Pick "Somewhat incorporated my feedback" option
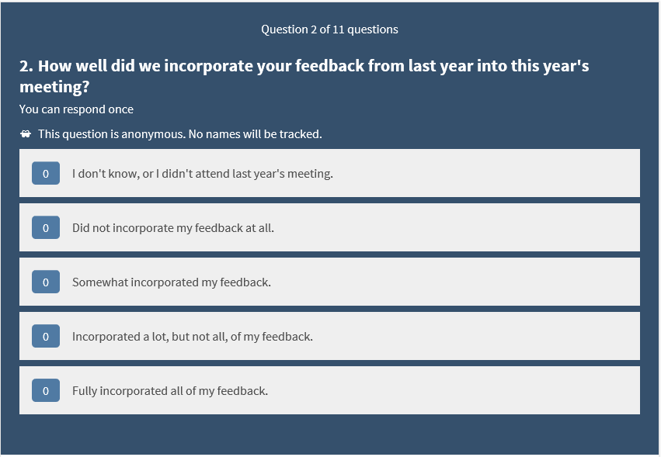661x457 pixels. click(x=171, y=282)
